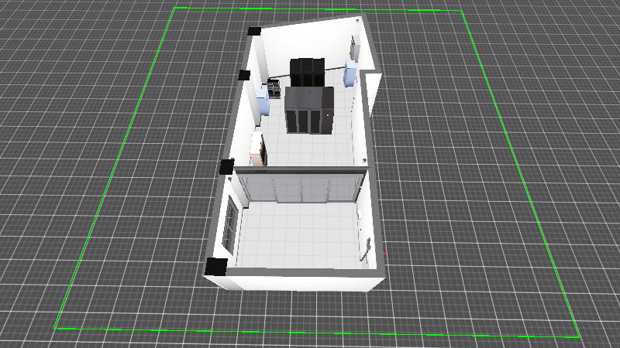Image resolution: width=620 pixels, height=348 pixels.
Task: Select the white cabinet along the left wall
Action: [x=259, y=148]
